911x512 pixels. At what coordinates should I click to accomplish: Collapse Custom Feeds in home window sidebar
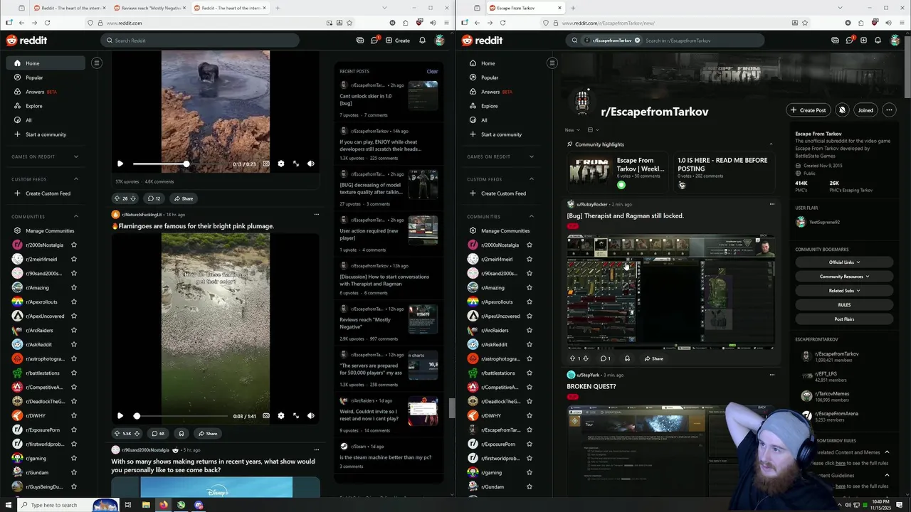tap(75, 179)
